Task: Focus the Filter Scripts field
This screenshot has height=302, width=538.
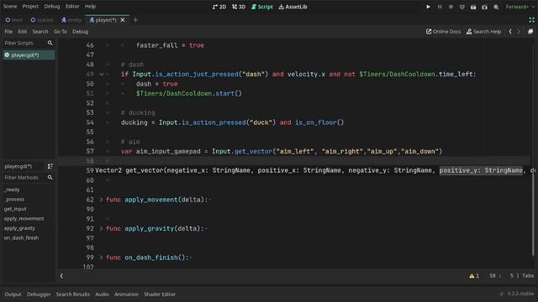Action: click(x=24, y=43)
